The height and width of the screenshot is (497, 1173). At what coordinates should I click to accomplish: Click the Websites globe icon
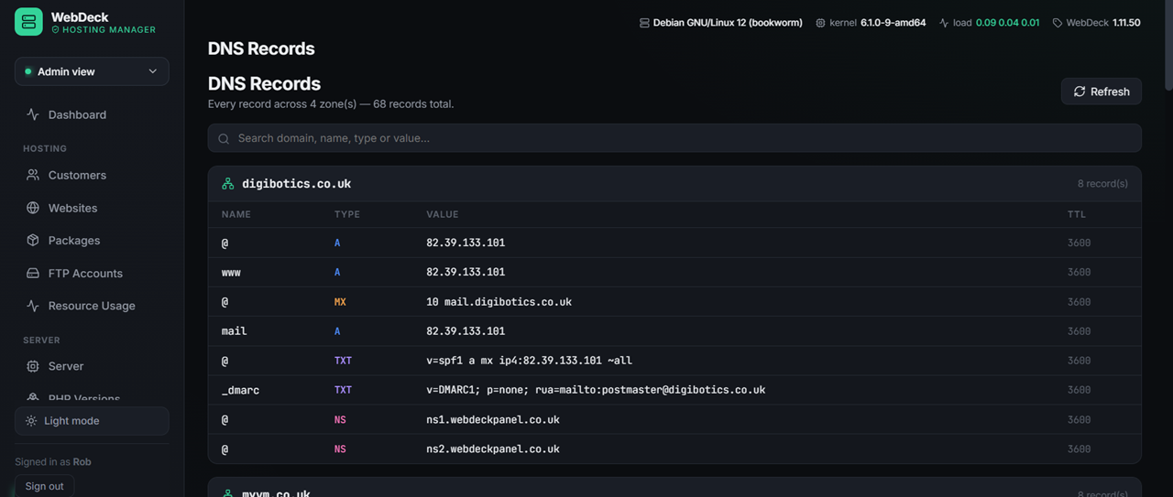33,208
